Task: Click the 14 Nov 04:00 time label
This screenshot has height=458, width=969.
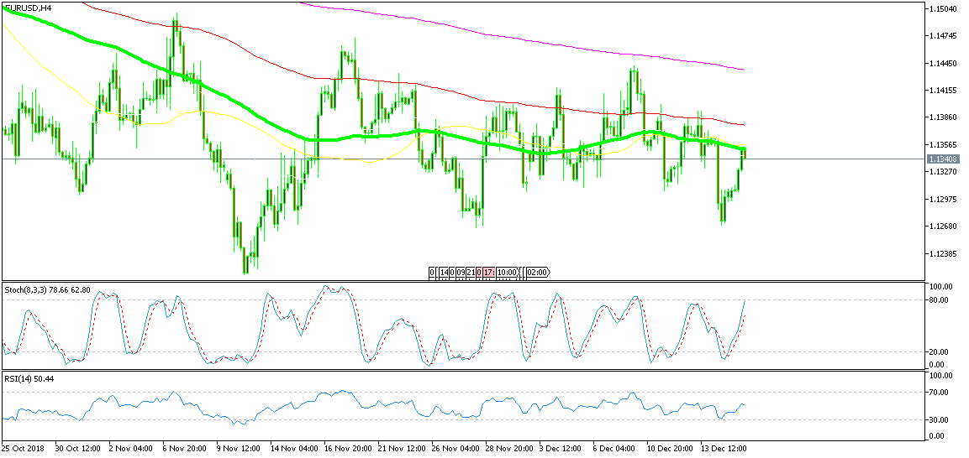Action: 295,449
